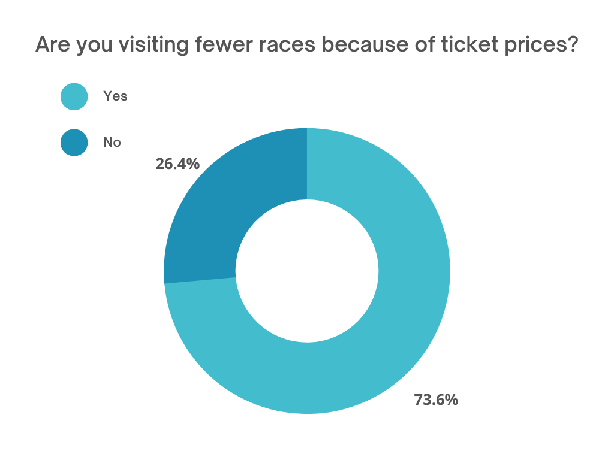Select the 26.4% data label
614x460 pixels.
177,164
